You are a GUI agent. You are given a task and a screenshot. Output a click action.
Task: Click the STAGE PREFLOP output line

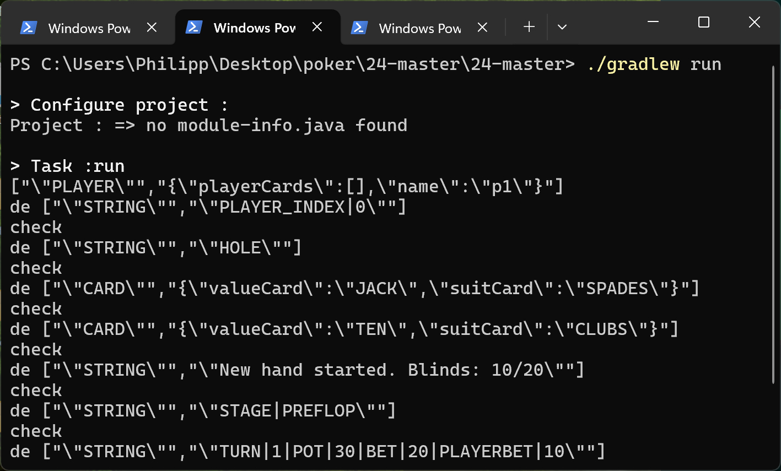point(204,410)
